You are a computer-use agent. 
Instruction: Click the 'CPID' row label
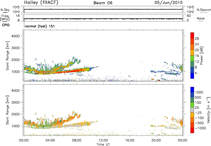(6, 25)
